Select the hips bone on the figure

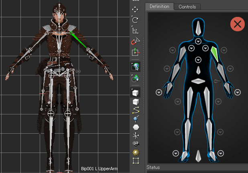198,81
